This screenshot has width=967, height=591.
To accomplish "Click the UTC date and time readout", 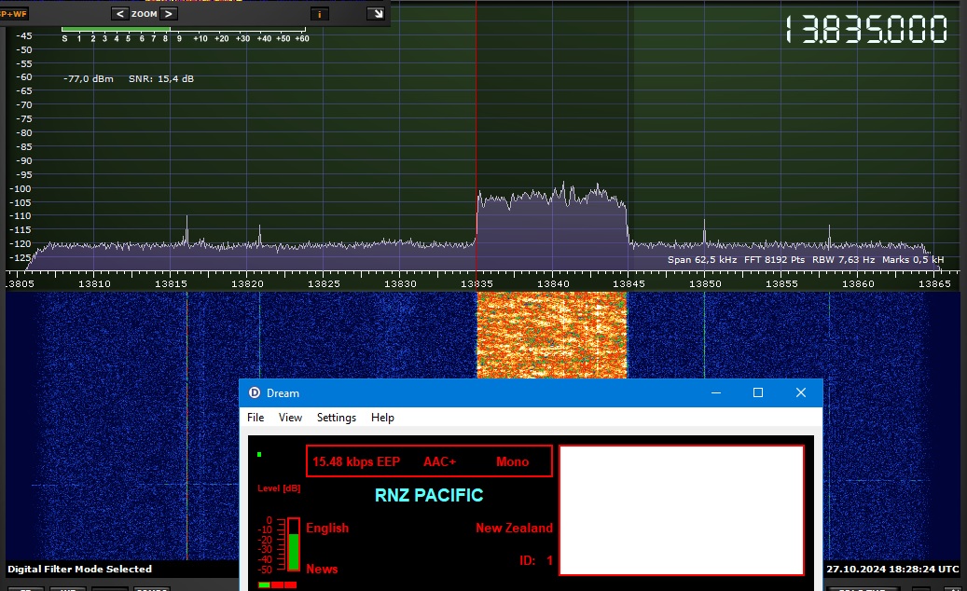I will coord(892,569).
